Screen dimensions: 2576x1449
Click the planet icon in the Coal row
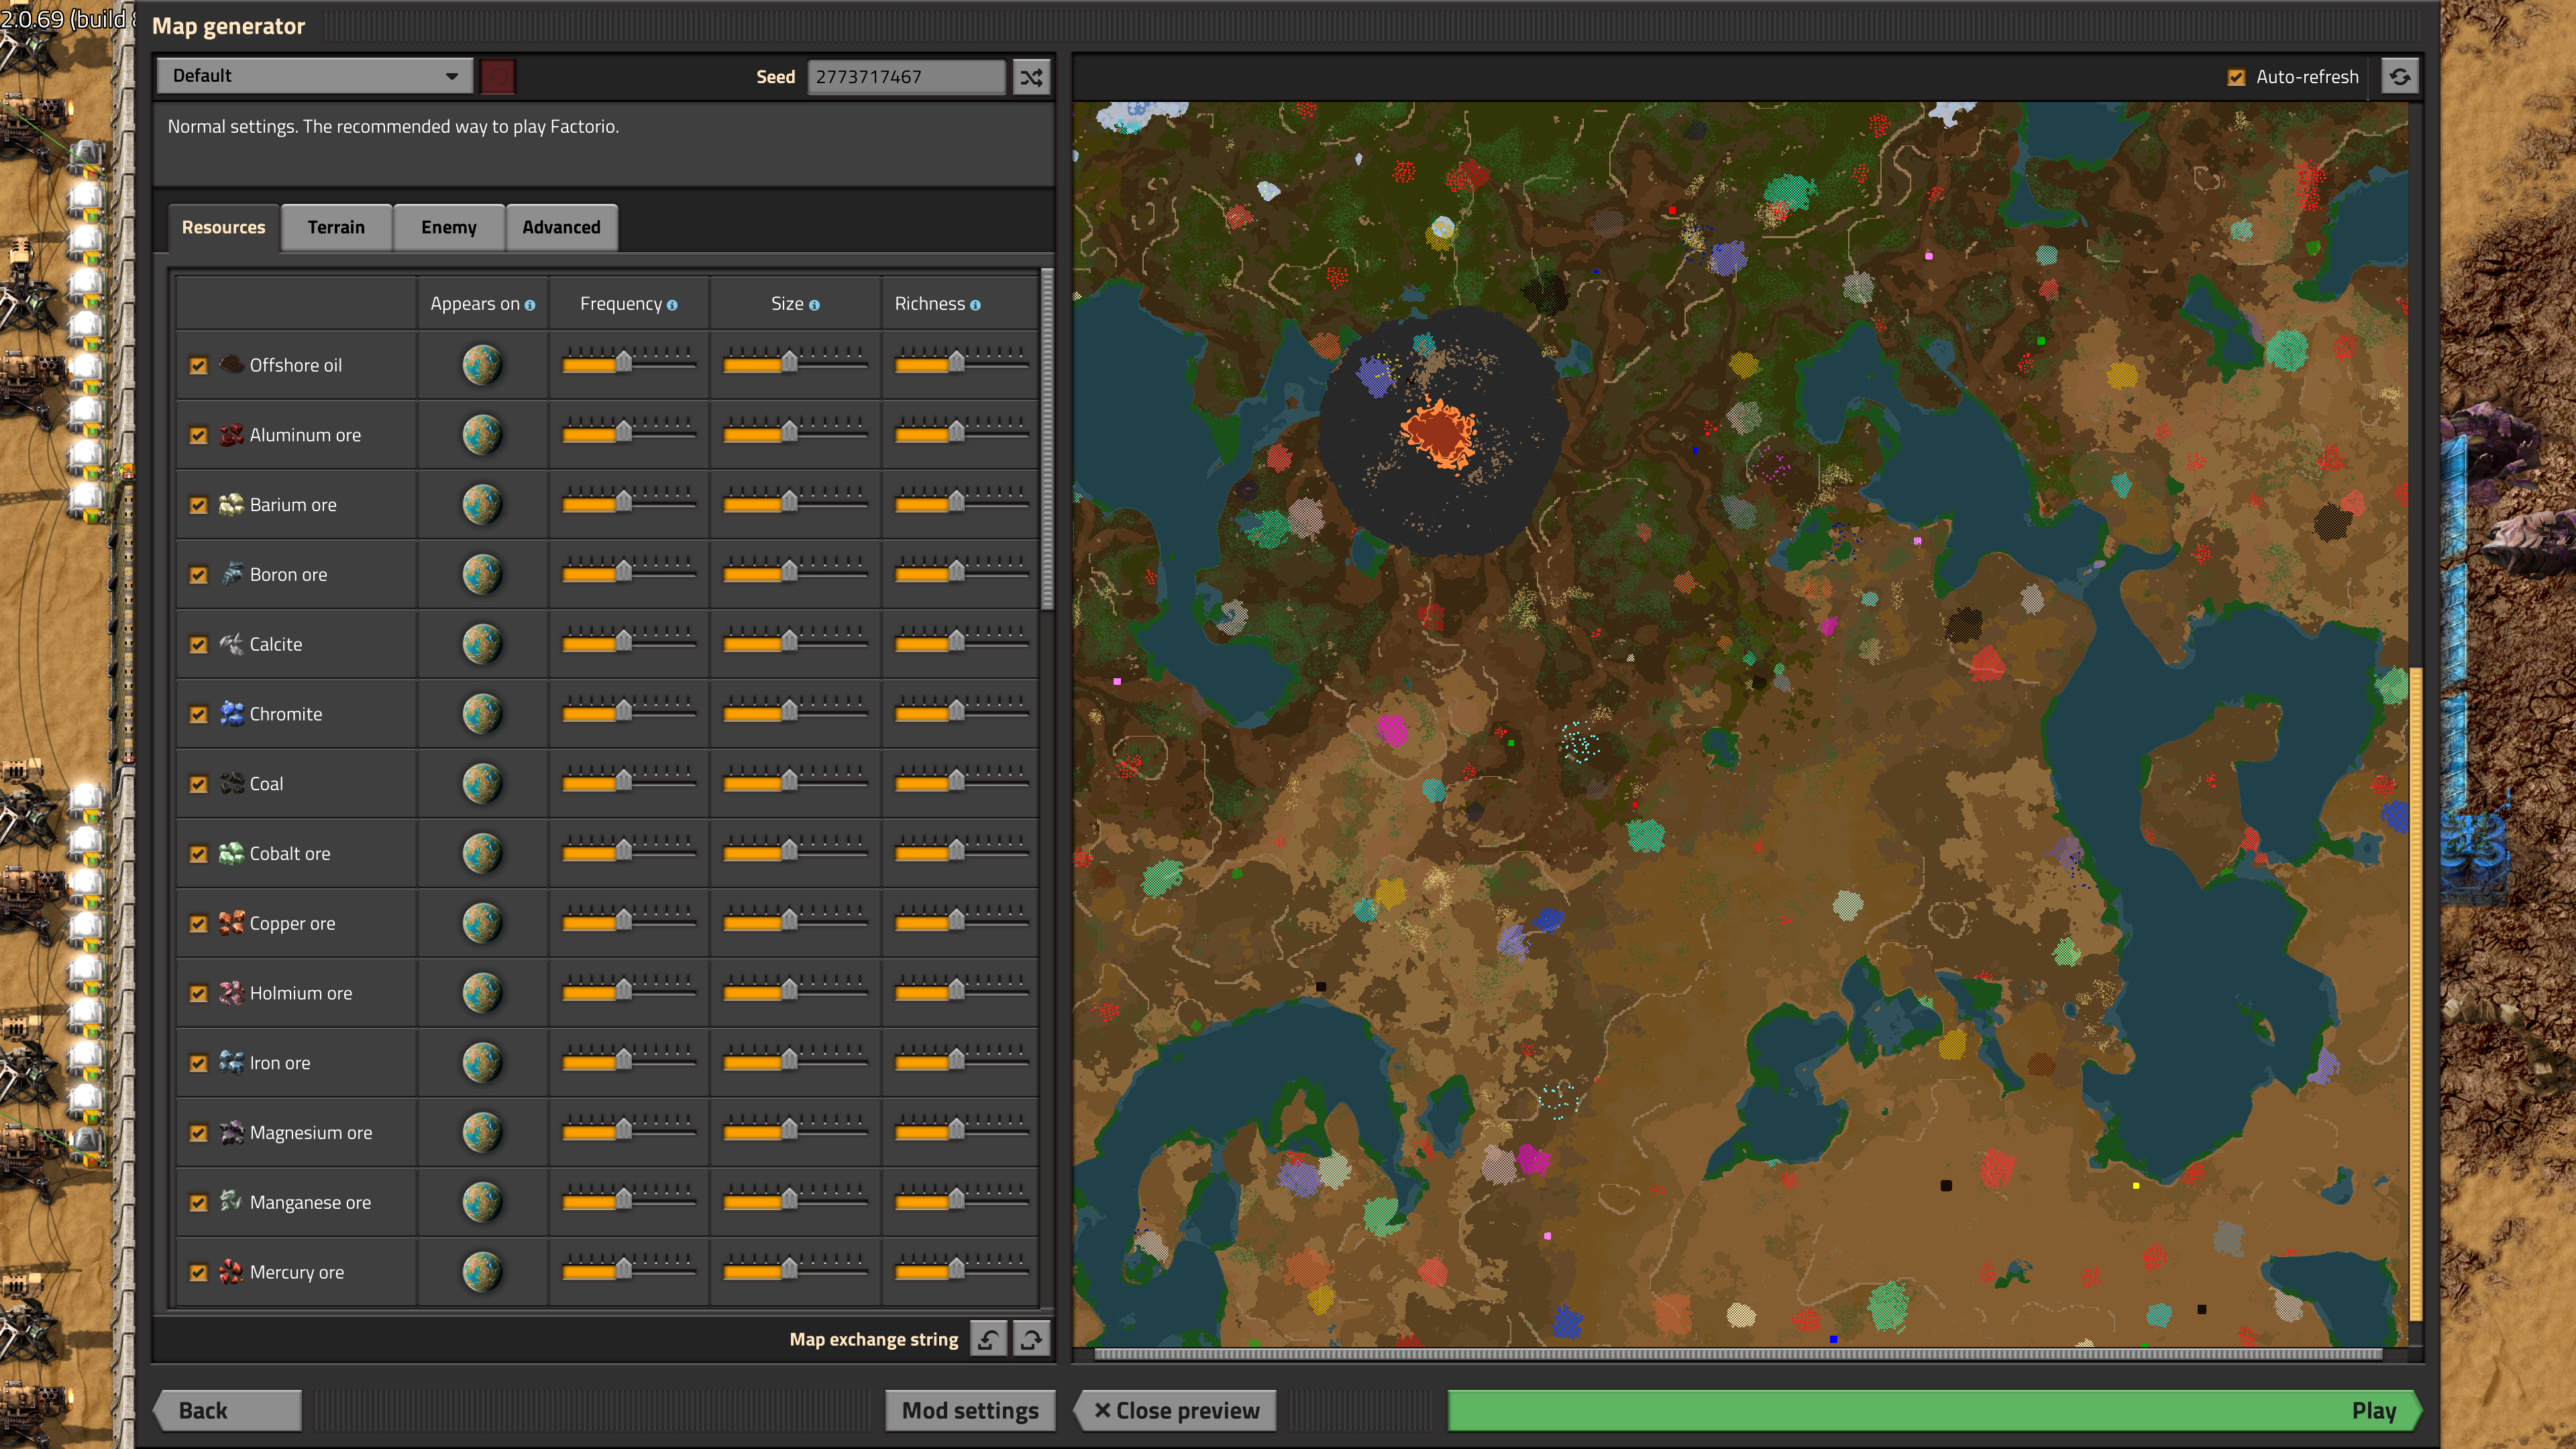tap(482, 784)
